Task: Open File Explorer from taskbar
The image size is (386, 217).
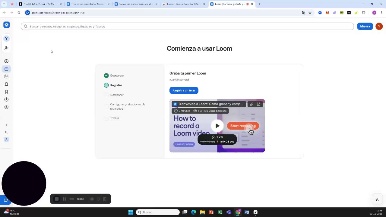Action: pyautogui.click(x=202, y=212)
